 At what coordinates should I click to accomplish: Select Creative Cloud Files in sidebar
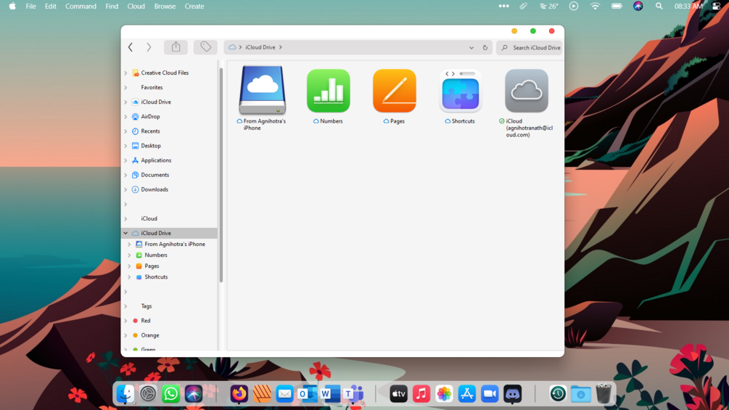(165, 73)
